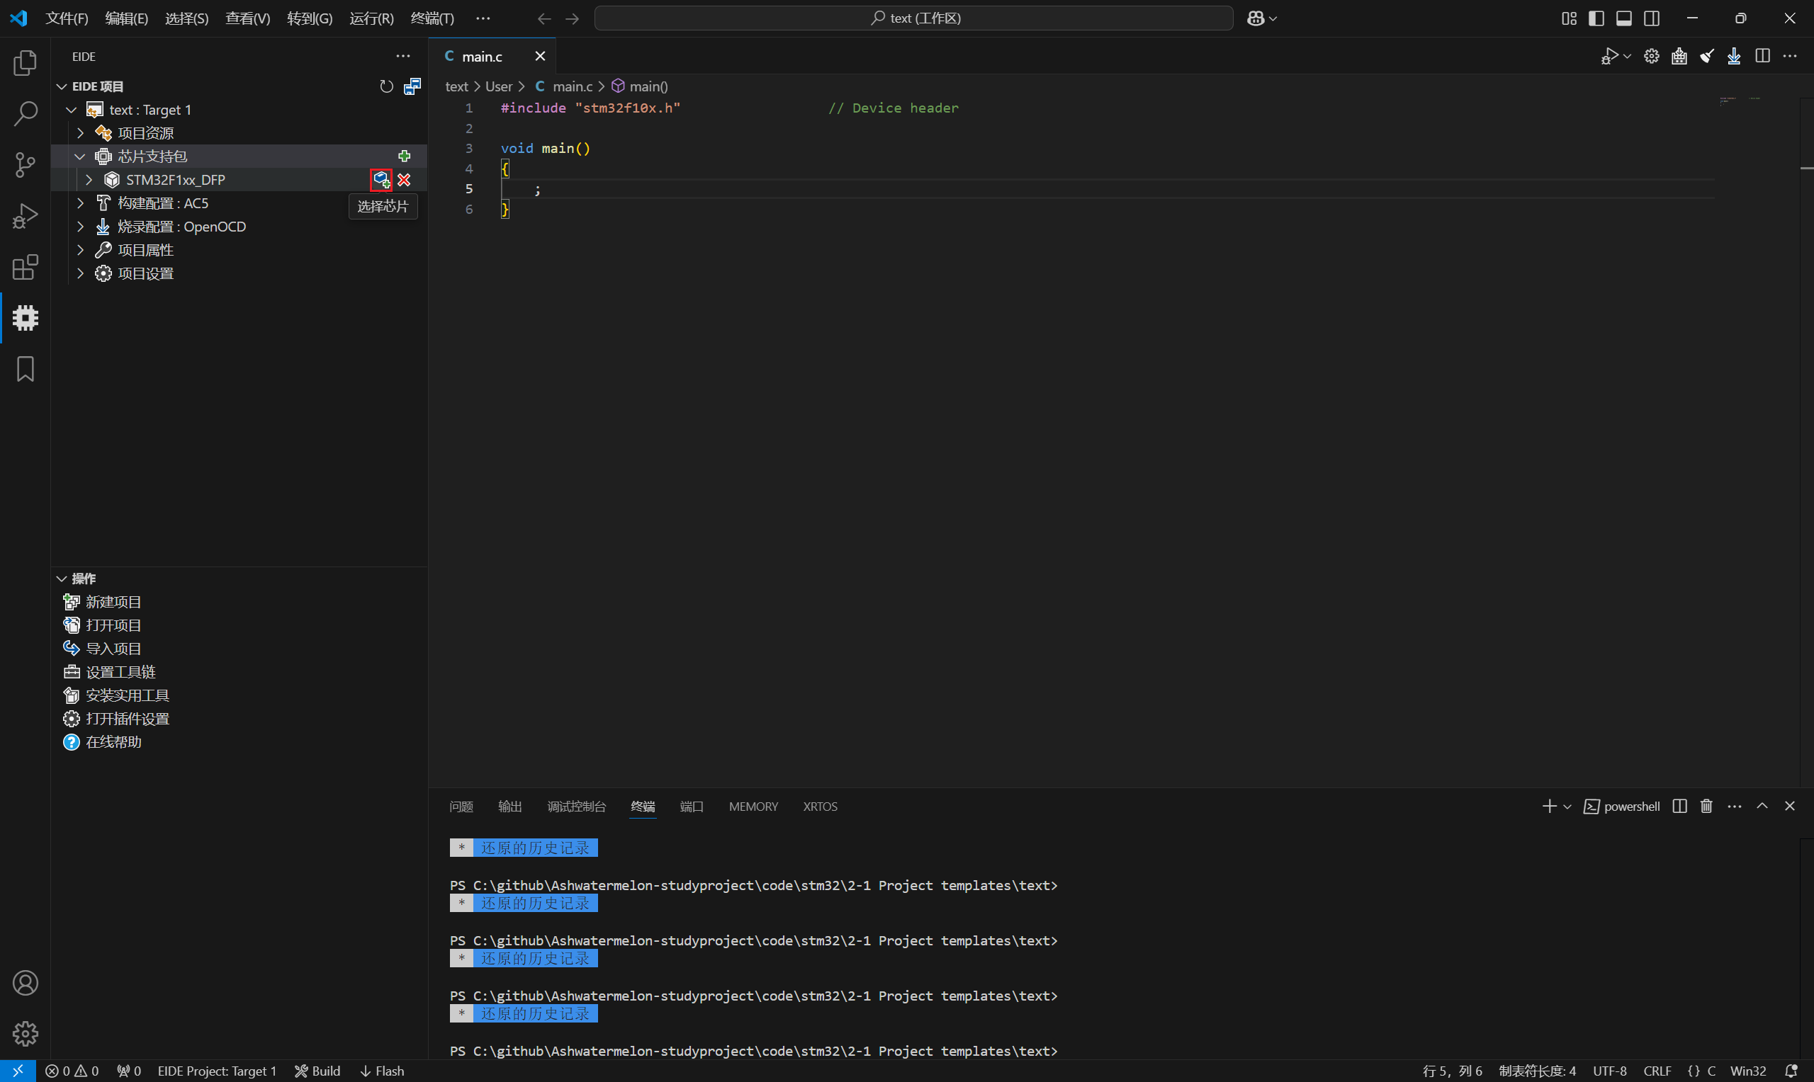Refresh the EIDE project list
The image size is (1814, 1082).
[x=386, y=87]
